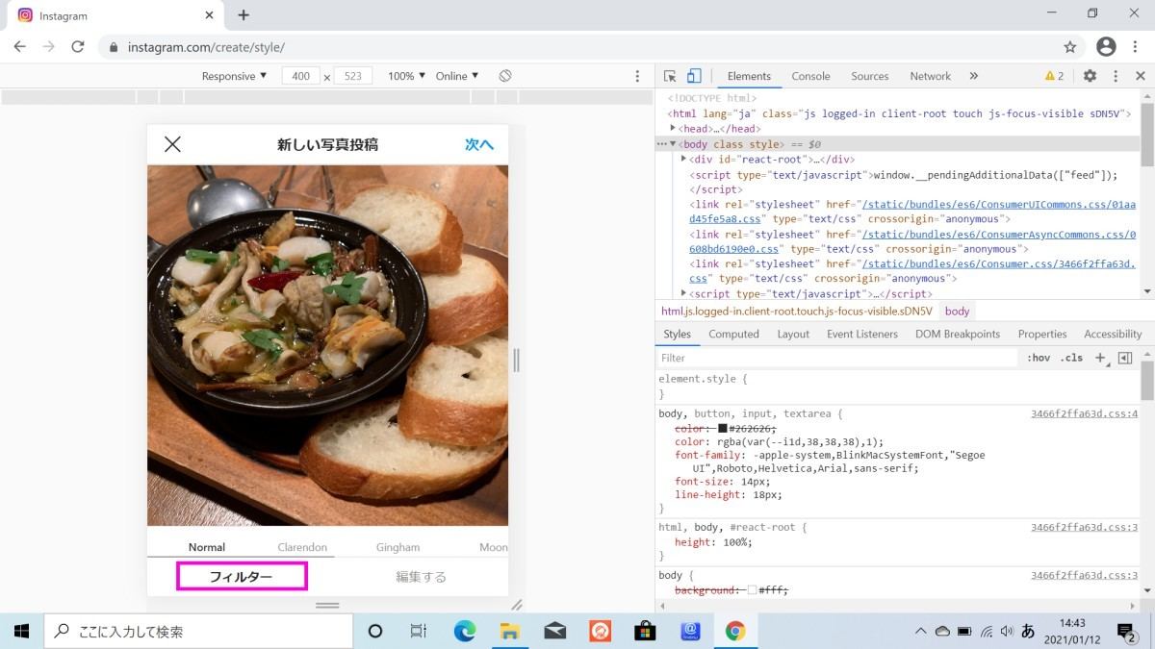Image resolution: width=1155 pixels, height=649 pixels.
Task: Open File Explorer from taskbar
Action: 511,631
